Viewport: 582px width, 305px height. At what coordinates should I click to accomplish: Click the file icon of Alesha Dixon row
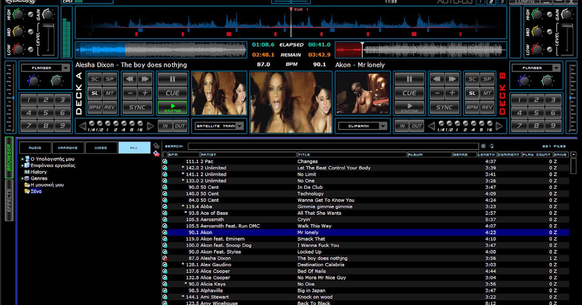click(x=165, y=258)
